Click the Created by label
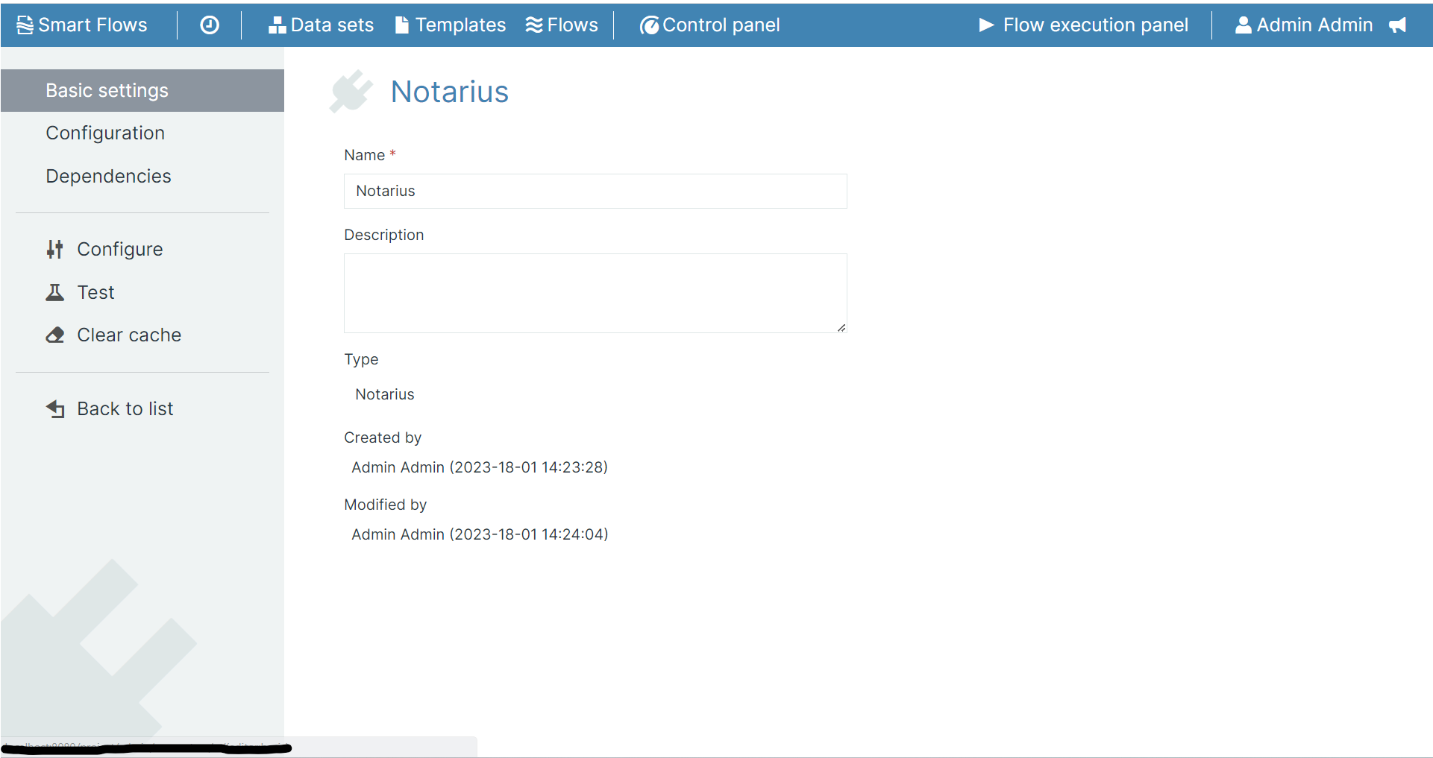Image resolution: width=1433 pixels, height=758 pixels. tap(383, 438)
